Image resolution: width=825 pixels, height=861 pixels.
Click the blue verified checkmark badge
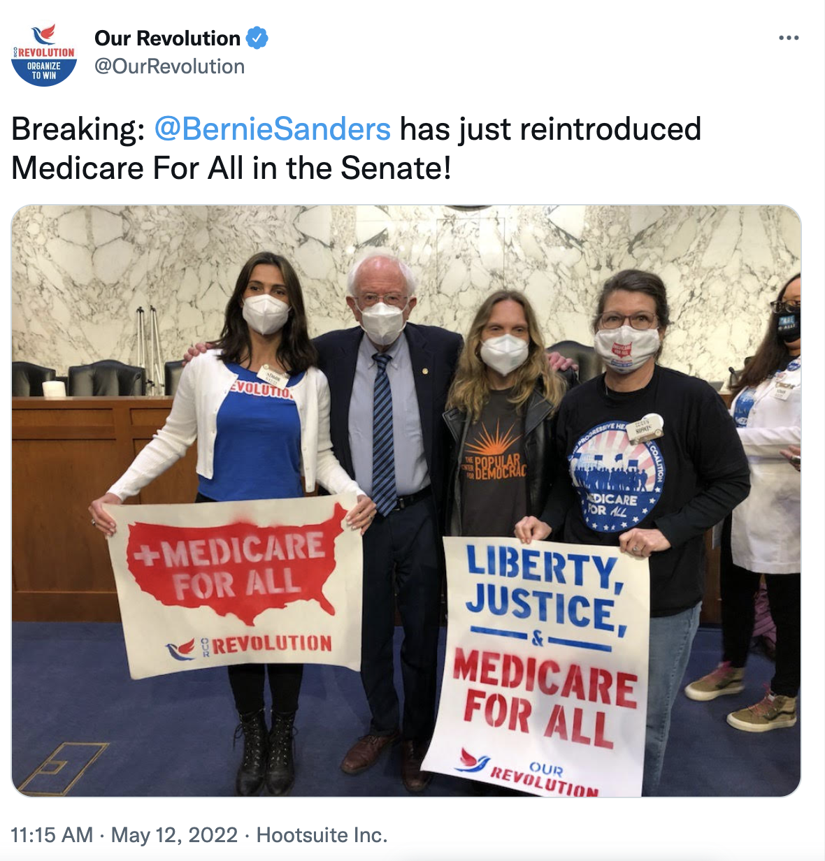tap(257, 38)
